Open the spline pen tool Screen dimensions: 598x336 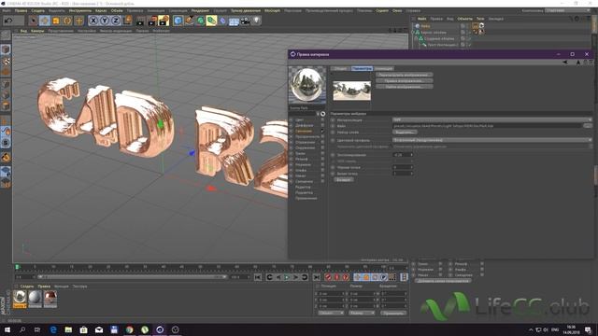click(x=189, y=21)
